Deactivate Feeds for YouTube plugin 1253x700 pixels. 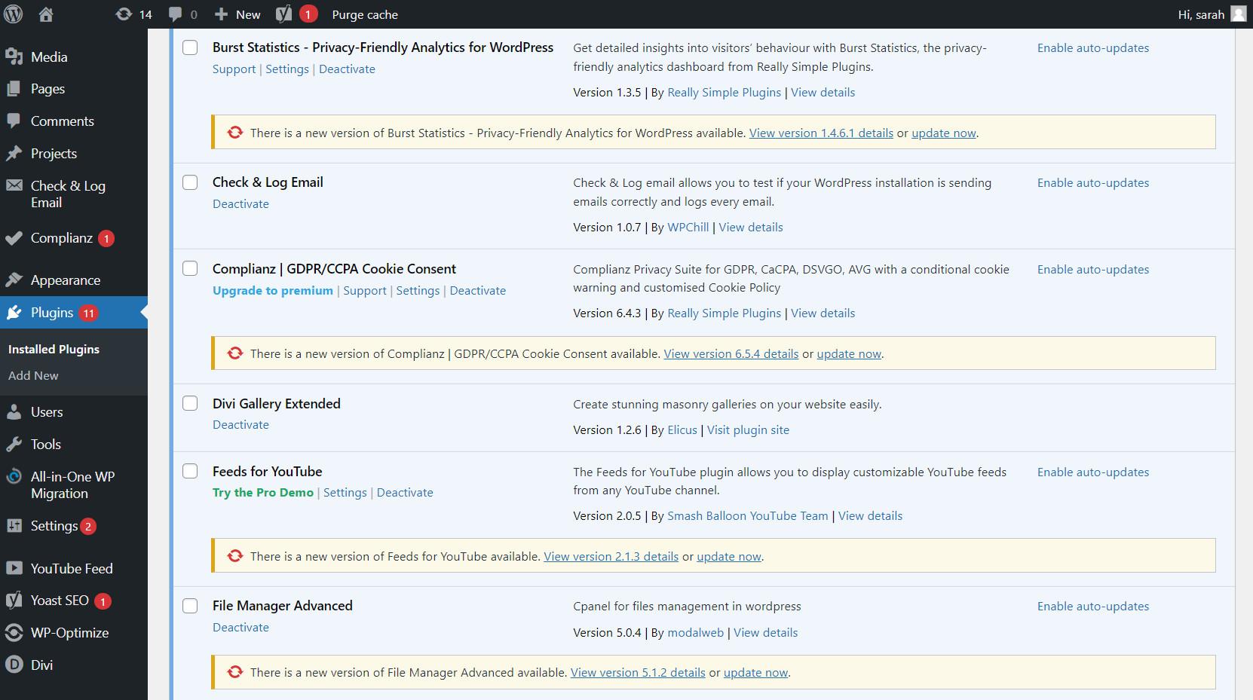tap(405, 492)
